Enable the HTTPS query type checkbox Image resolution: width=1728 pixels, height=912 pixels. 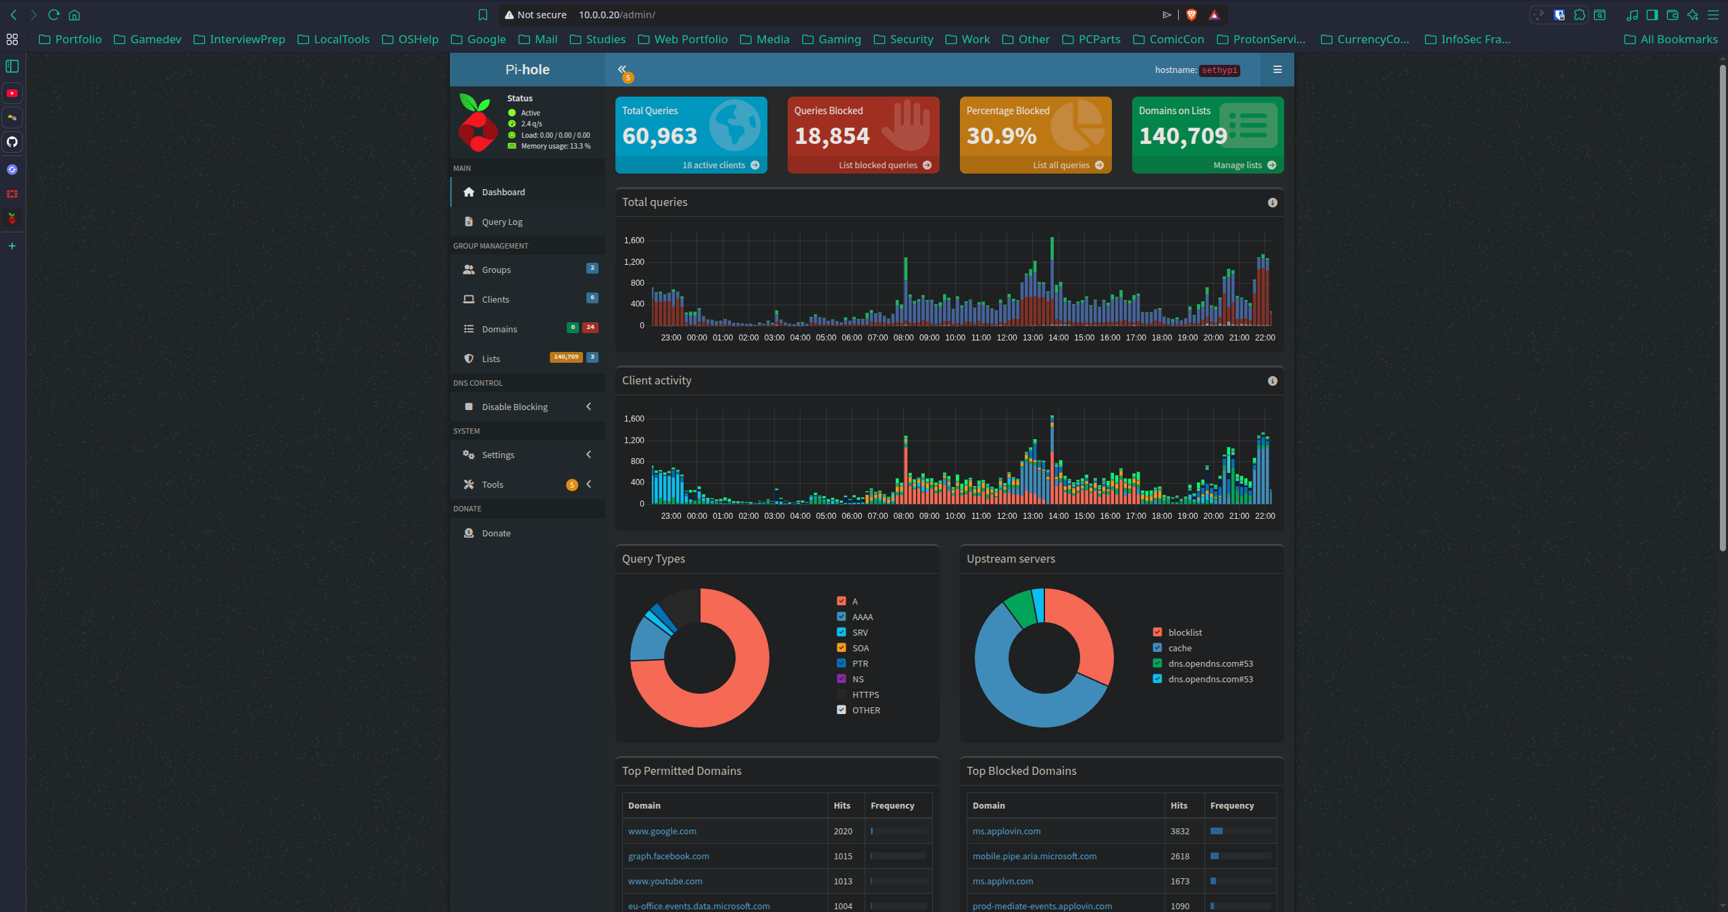coord(841,694)
